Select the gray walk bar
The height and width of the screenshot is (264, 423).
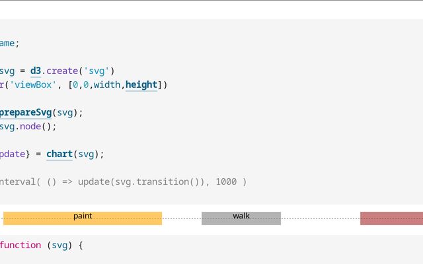(x=241, y=218)
